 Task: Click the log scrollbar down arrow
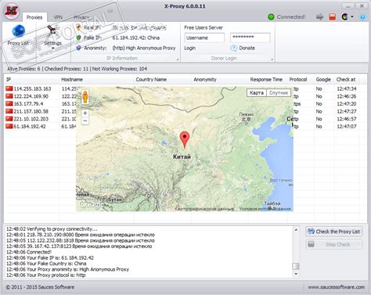296,274
